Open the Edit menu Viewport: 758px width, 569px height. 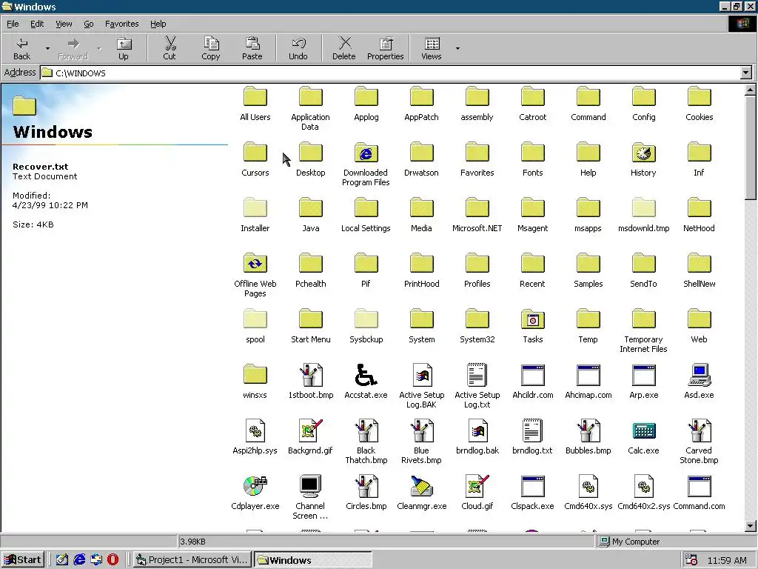[37, 24]
